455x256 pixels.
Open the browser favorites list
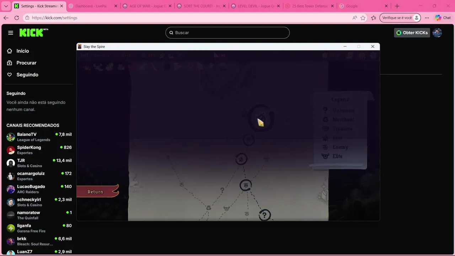(374, 18)
